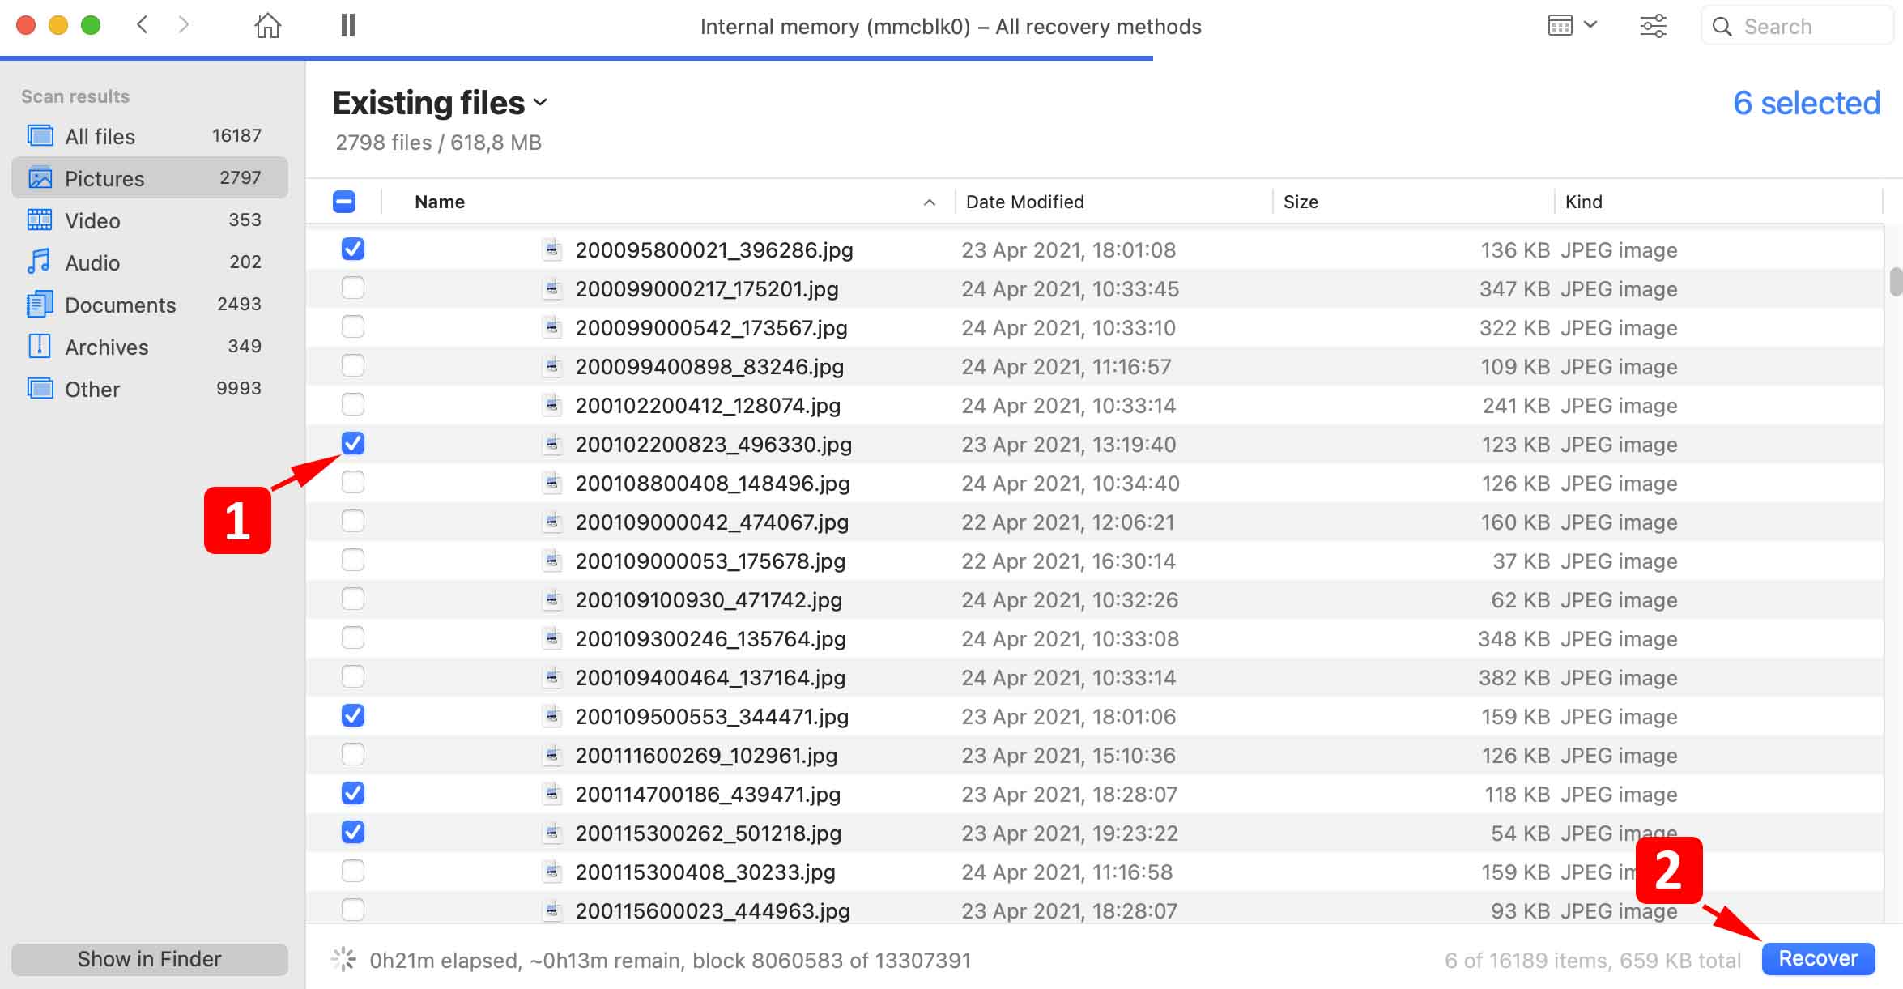Click the Documents sidebar icon
Screen dimensions: 1903x989
(40, 304)
